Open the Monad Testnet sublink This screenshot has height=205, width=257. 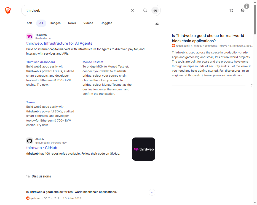point(93,62)
